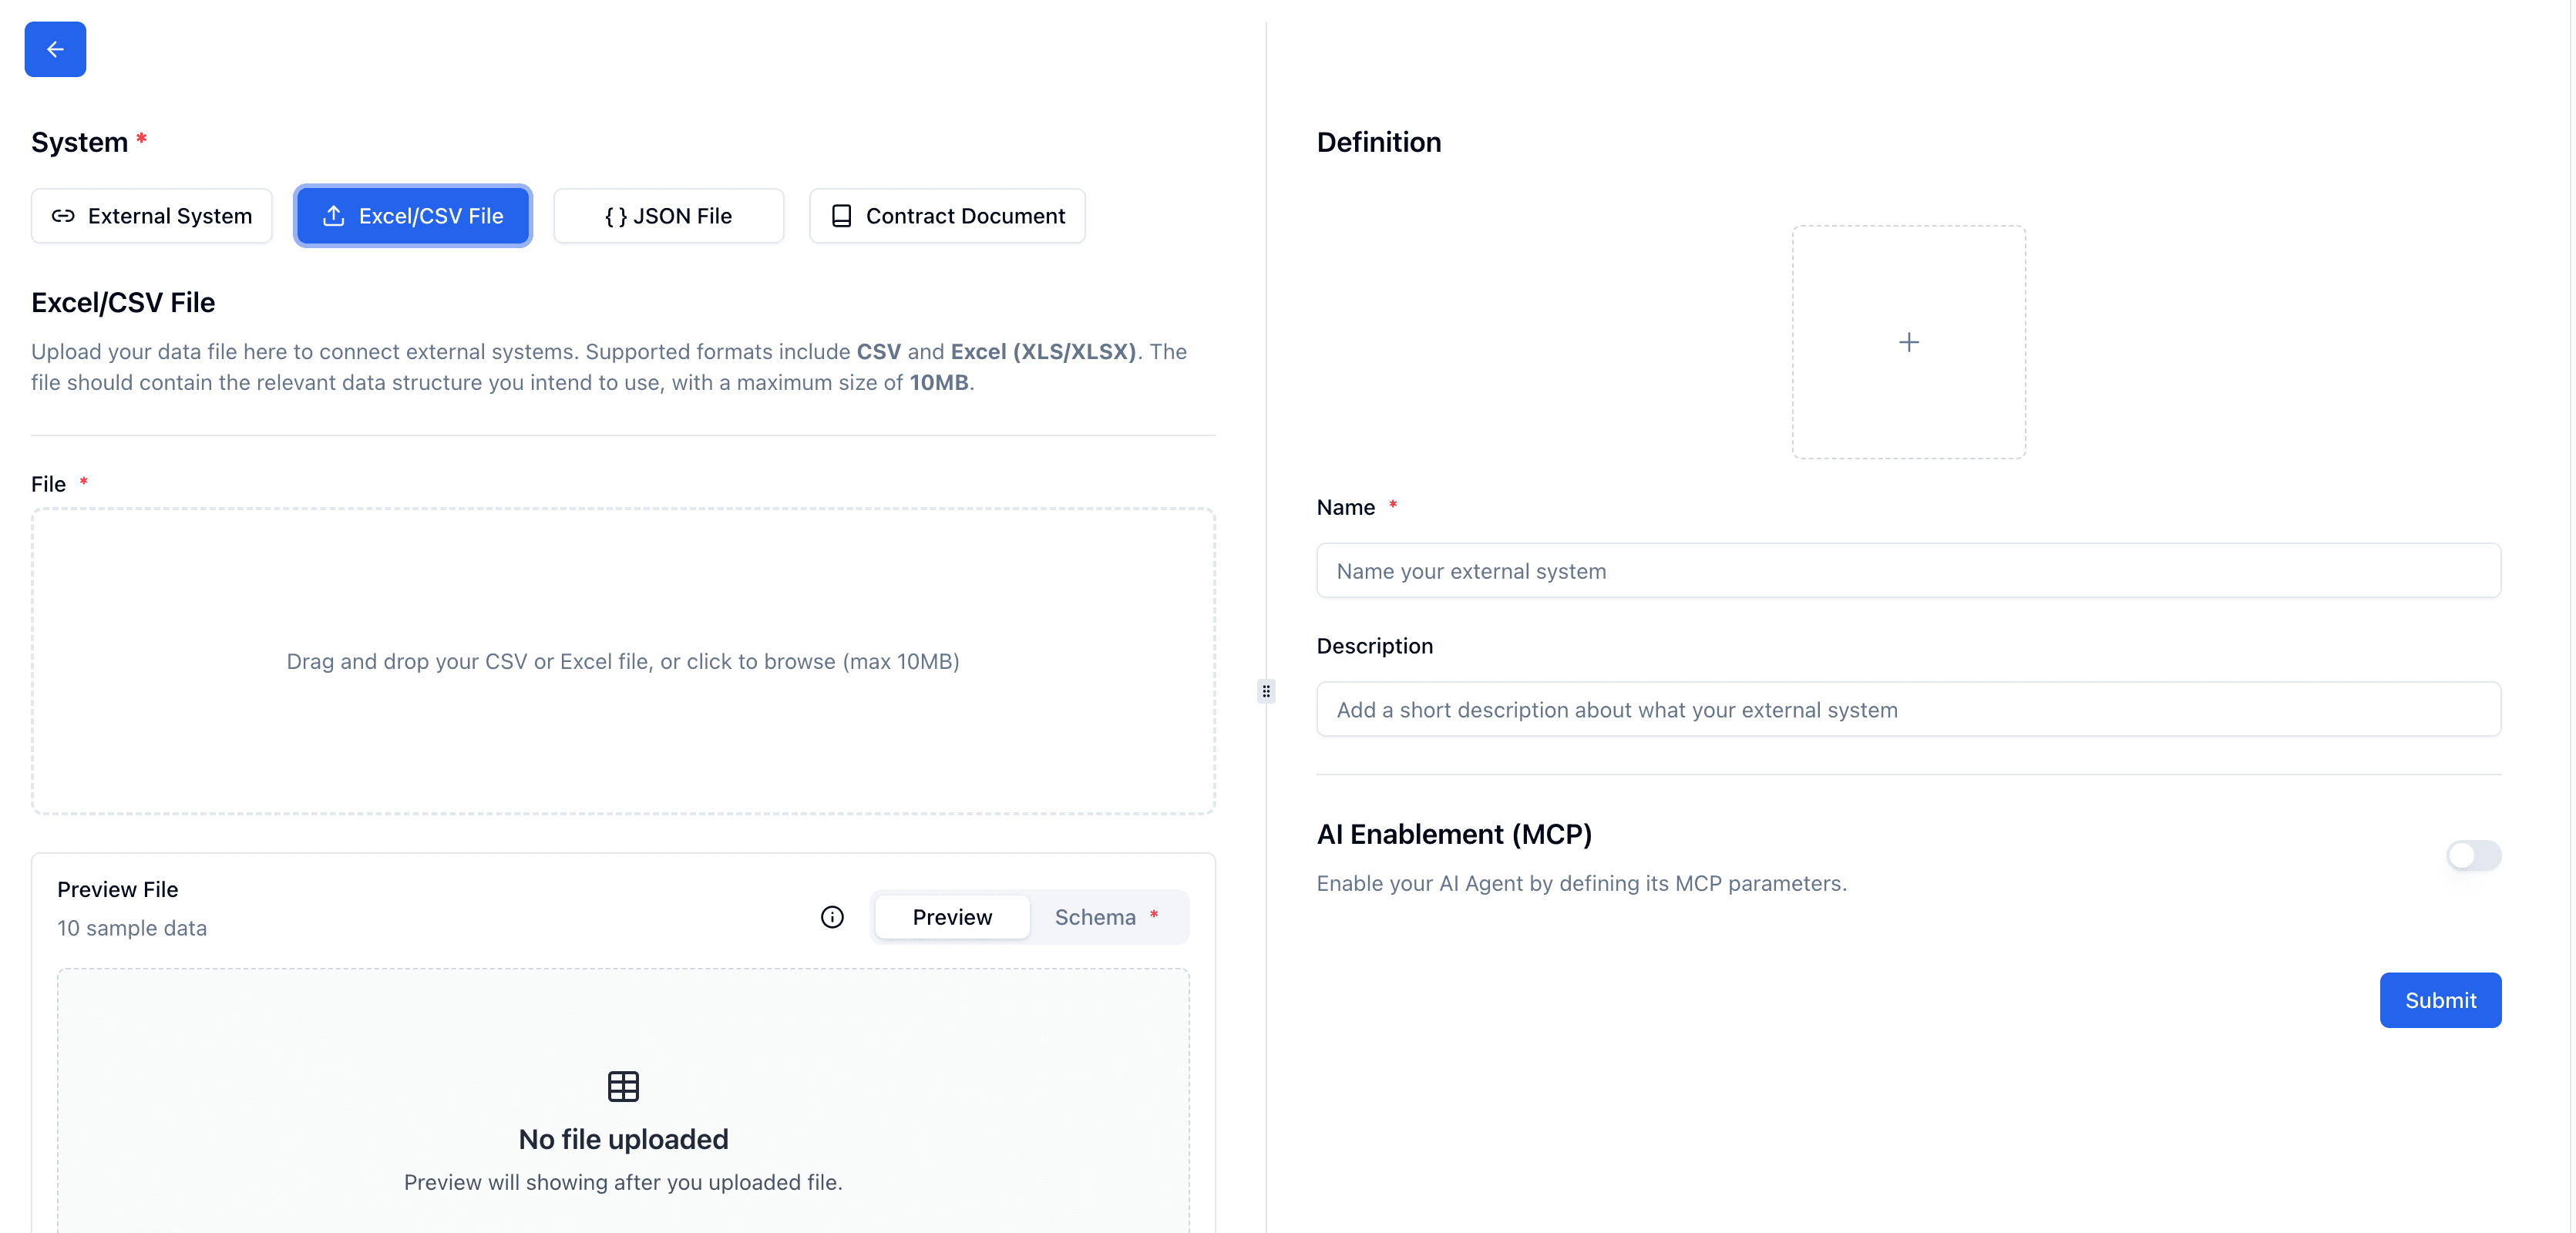The image size is (2576, 1233).
Task: Select the Preview tab
Action: tap(951, 917)
